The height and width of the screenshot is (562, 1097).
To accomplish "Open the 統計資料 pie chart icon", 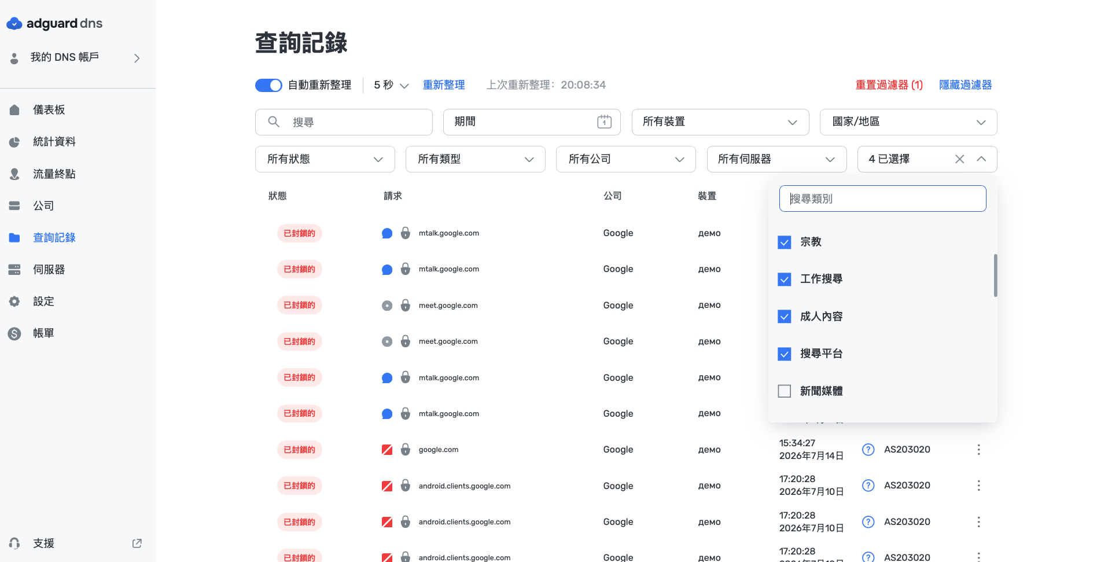I will [14, 142].
